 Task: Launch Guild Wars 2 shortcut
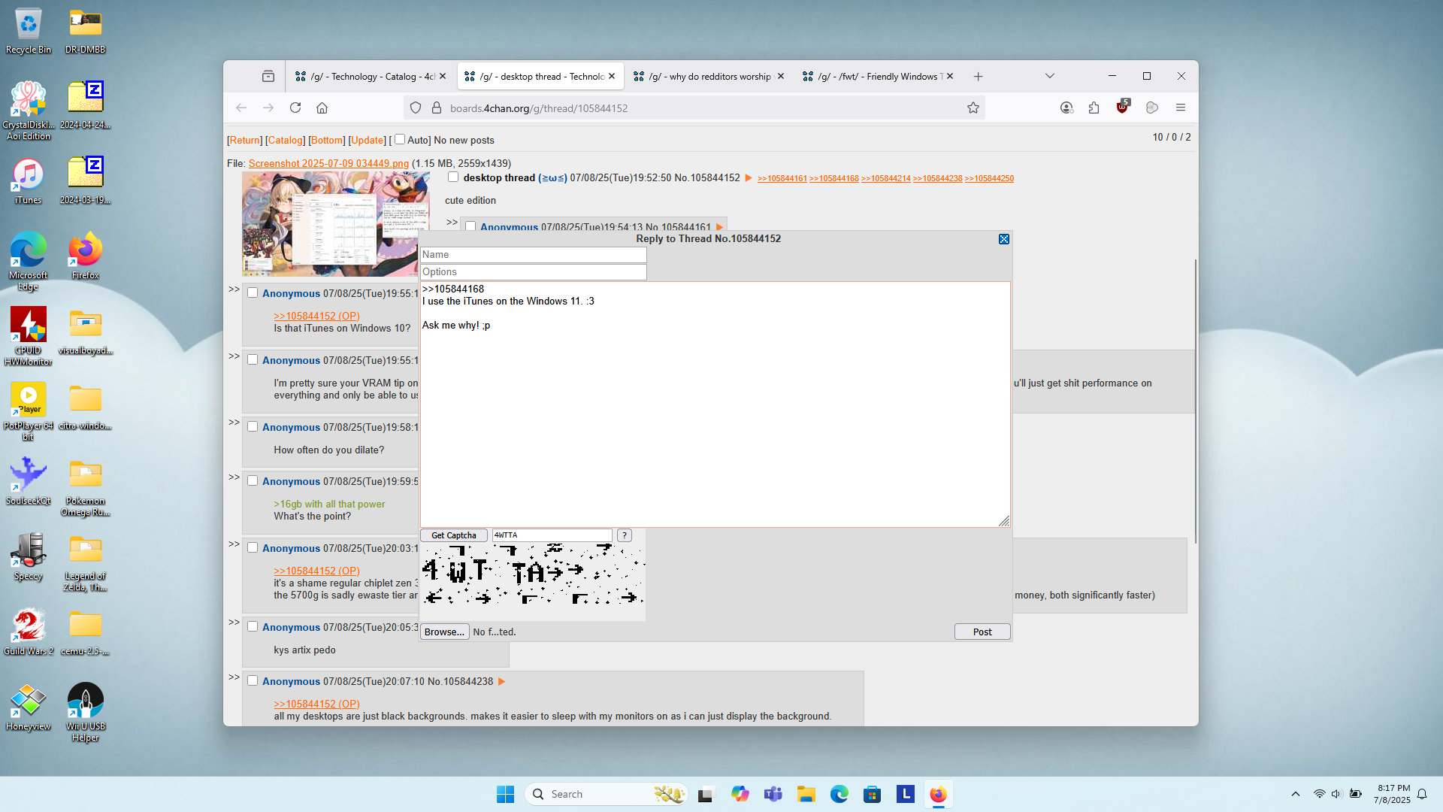(29, 632)
